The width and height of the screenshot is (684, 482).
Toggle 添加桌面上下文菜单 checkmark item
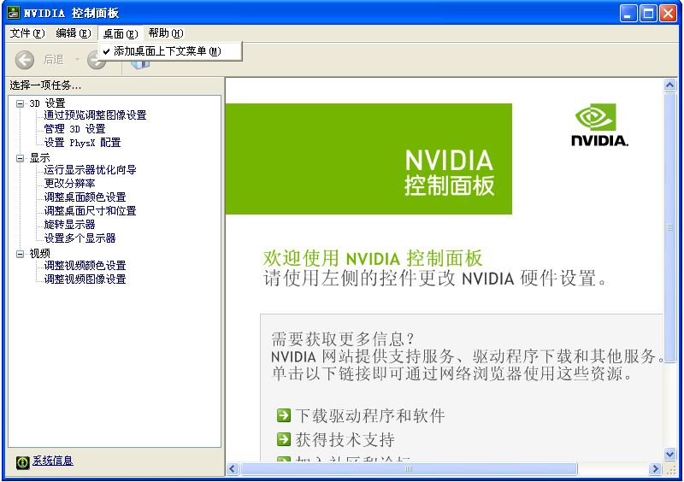[170, 51]
